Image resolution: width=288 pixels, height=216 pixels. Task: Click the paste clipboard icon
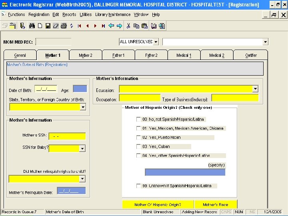pyautogui.click(x=144, y=26)
